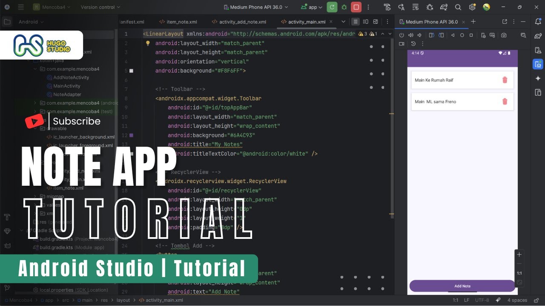This screenshot has height=306, width=545.
Task: Delete note 'Main Ke Rumah Raif' trash icon
Action: click(505, 80)
